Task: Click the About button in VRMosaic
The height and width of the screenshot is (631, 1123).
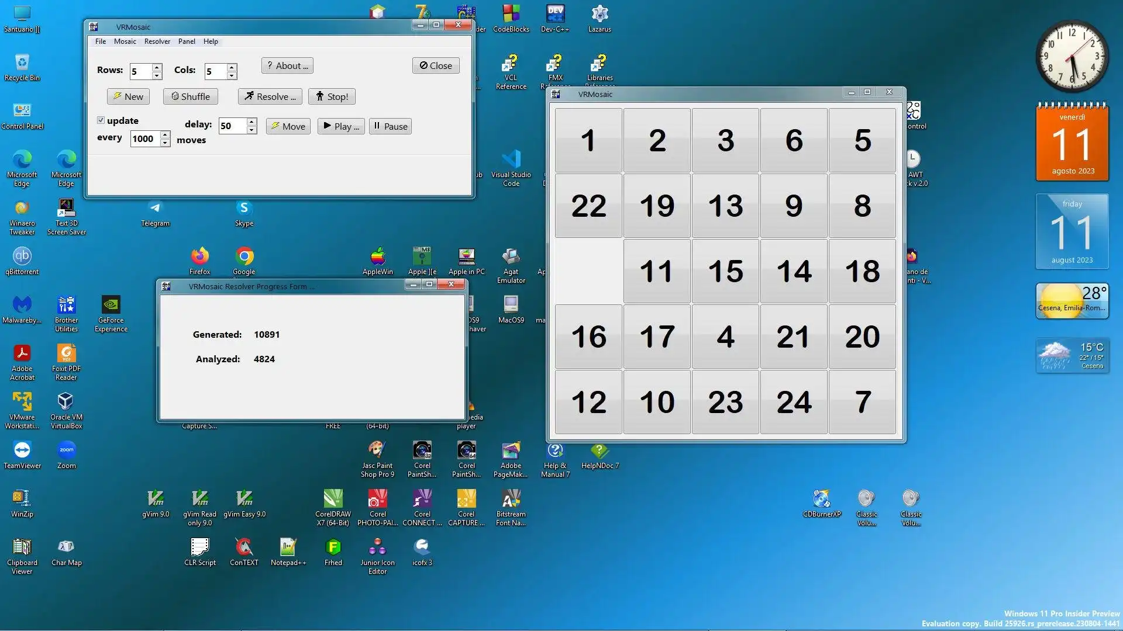Action: pyautogui.click(x=287, y=65)
